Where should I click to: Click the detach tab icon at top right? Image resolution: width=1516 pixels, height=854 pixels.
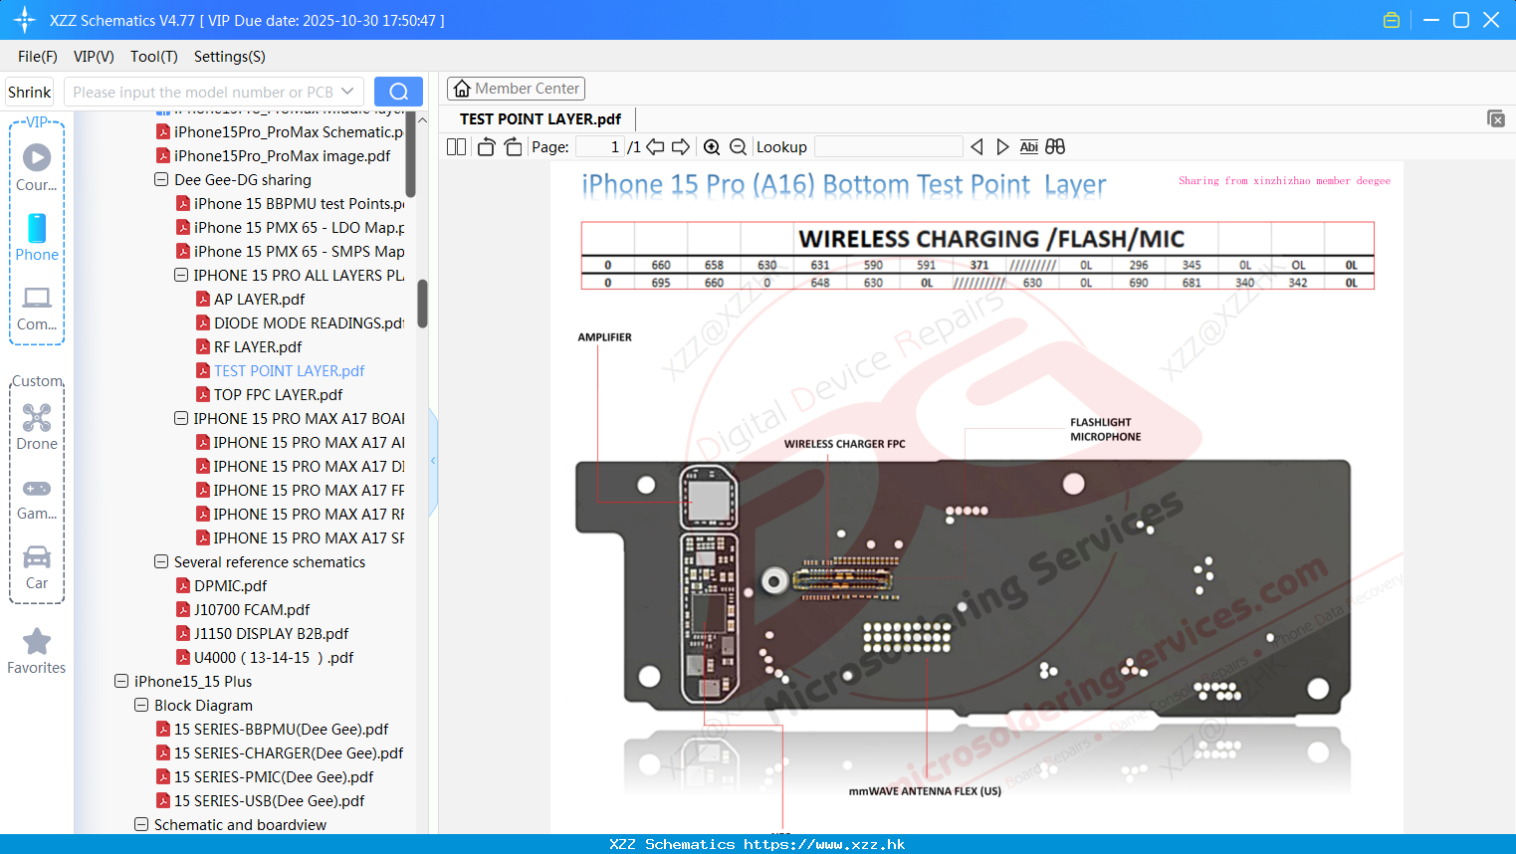coord(1496,118)
